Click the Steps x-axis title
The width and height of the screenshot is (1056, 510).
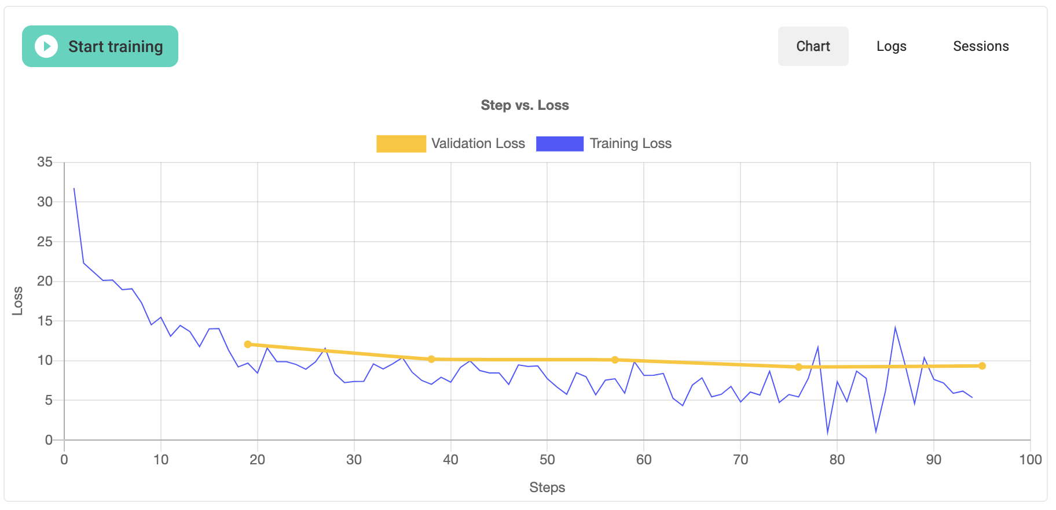click(x=547, y=487)
